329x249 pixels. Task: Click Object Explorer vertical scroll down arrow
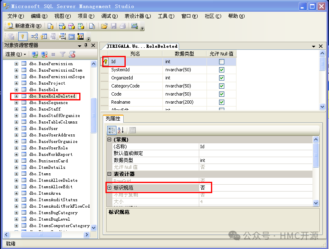pyautogui.click(x=94, y=228)
